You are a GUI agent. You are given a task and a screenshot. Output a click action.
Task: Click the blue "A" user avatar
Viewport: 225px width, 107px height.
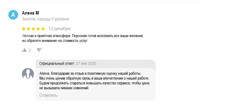point(13,15)
